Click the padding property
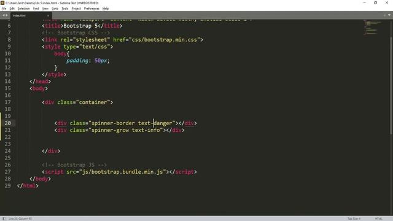393x221 pixels. [77, 61]
